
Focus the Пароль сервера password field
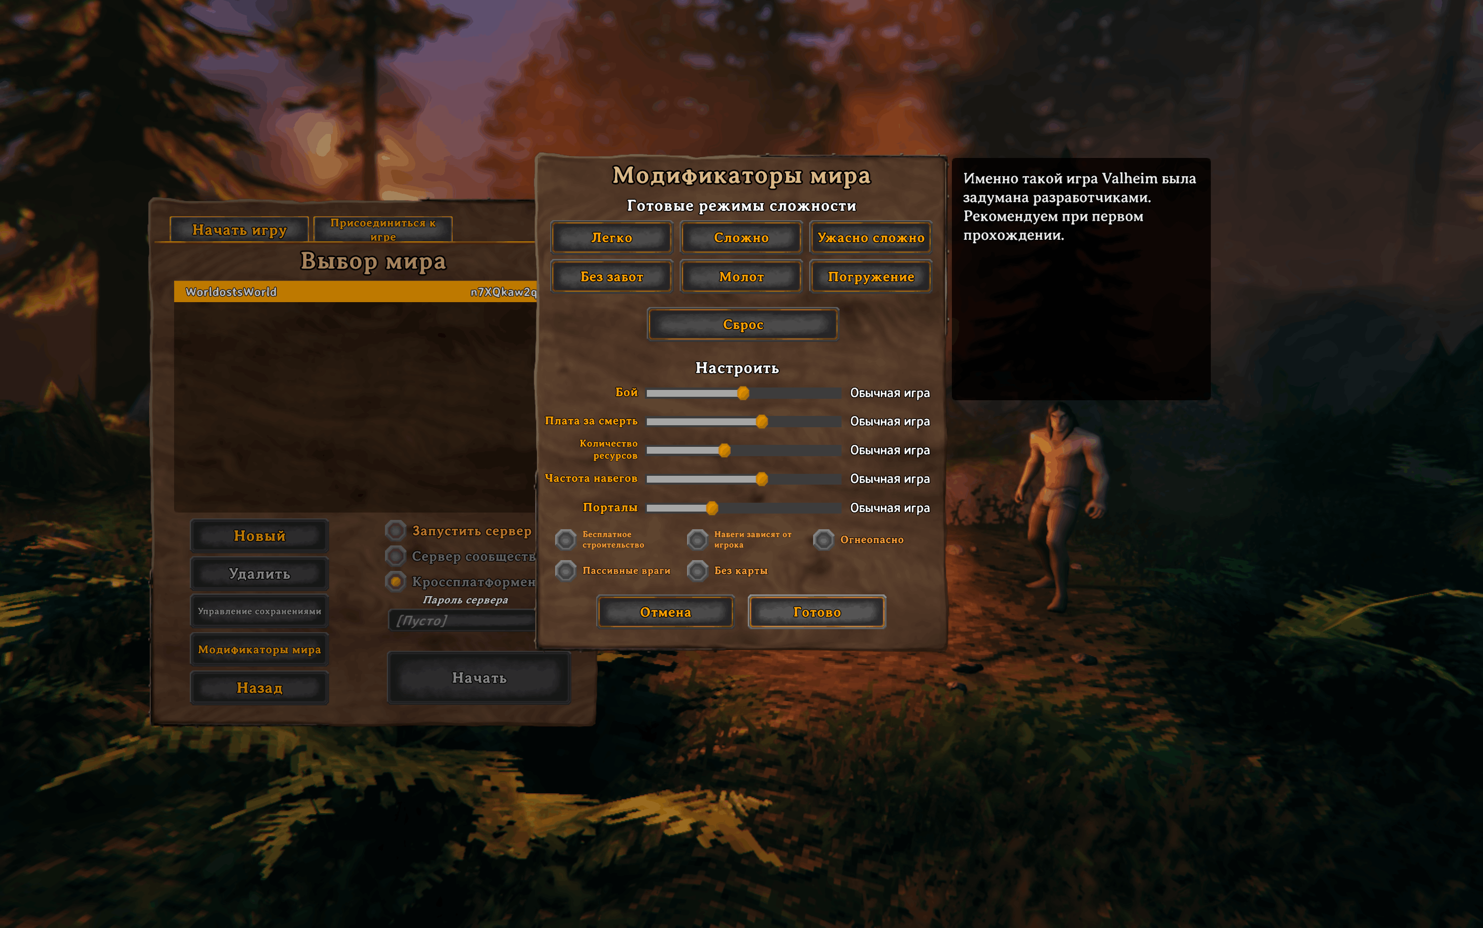462,620
